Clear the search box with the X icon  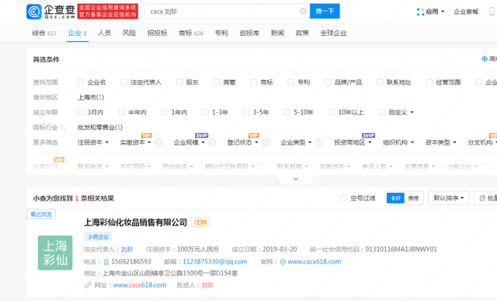[x=303, y=11]
